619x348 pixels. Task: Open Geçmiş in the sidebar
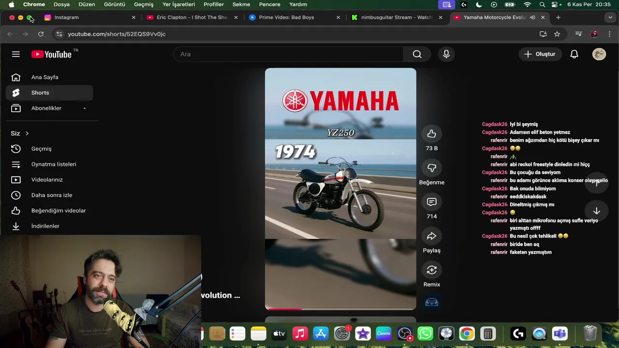pos(49,149)
